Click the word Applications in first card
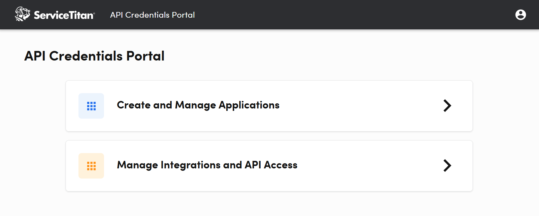The width and height of the screenshot is (539, 216). point(249,105)
